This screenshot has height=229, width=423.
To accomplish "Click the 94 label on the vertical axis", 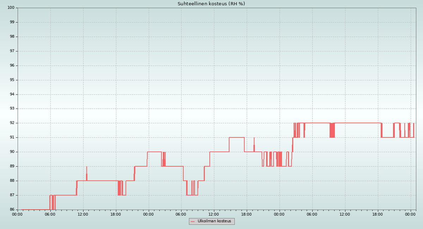I will pos(12,94).
